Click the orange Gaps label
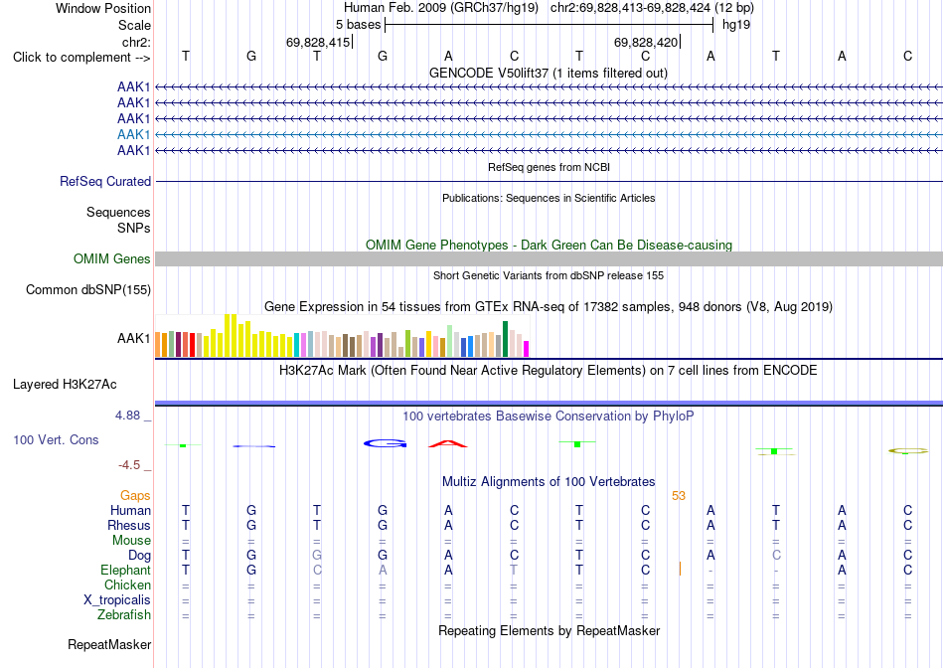This screenshot has height=668, width=944. click(x=135, y=495)
